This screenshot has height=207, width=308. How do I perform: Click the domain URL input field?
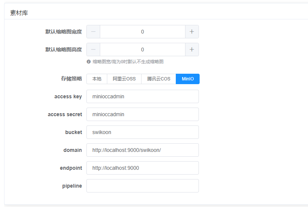142,150
